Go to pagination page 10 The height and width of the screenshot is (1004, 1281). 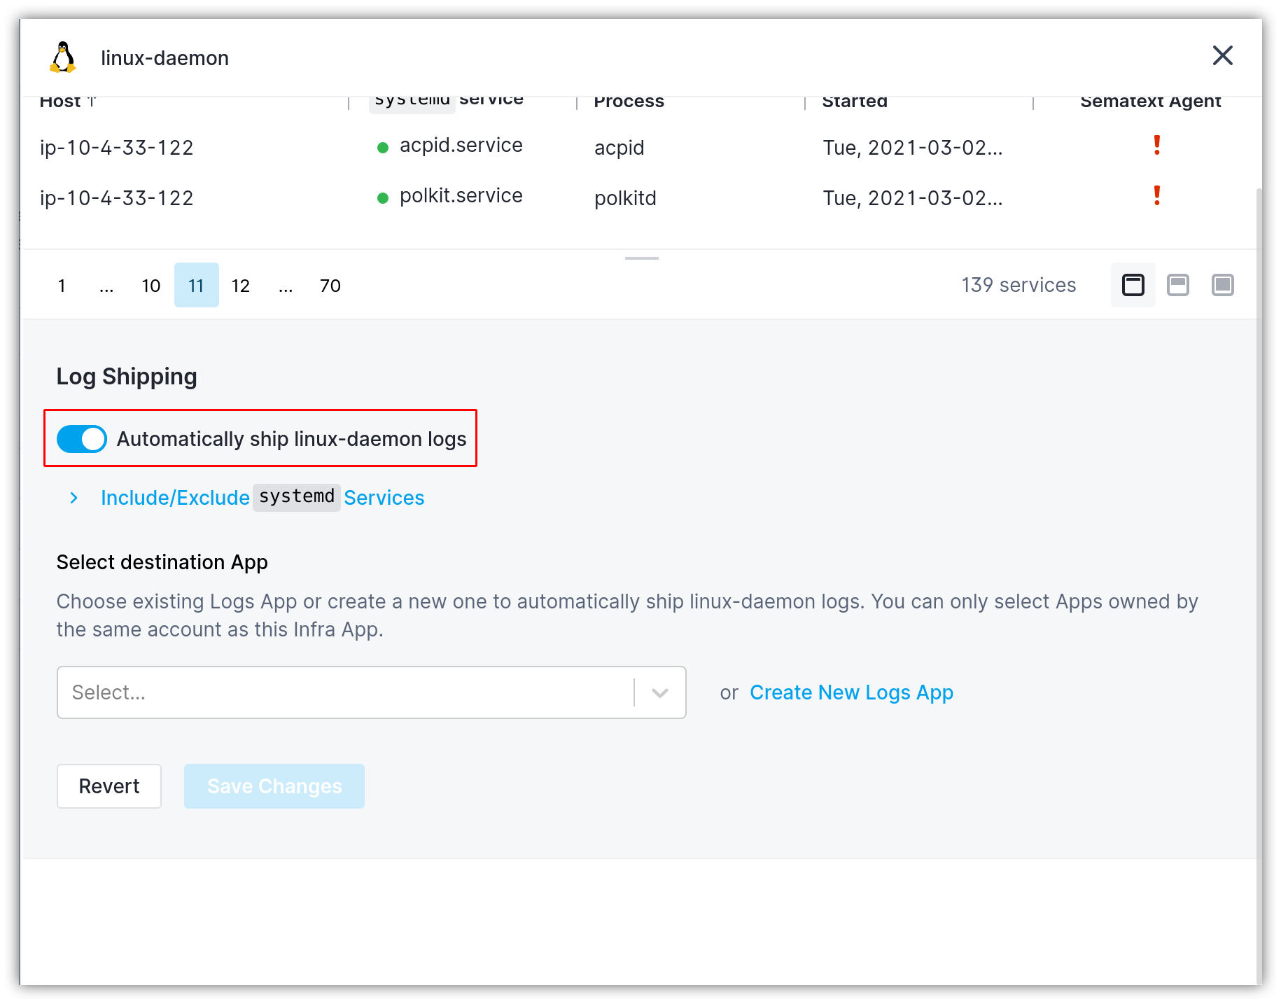pyautogui.click(x=151, y=285)
